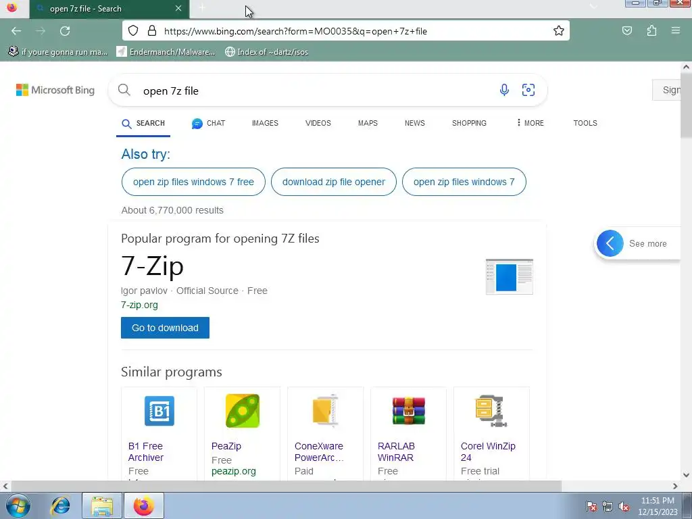Open the Corel WinZip icon
This screenshot has height=519, width=692.
[492, 411]
